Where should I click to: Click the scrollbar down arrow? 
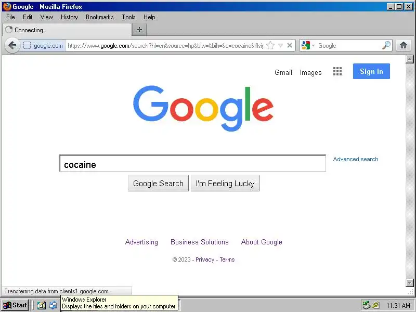tap(410, 283)
